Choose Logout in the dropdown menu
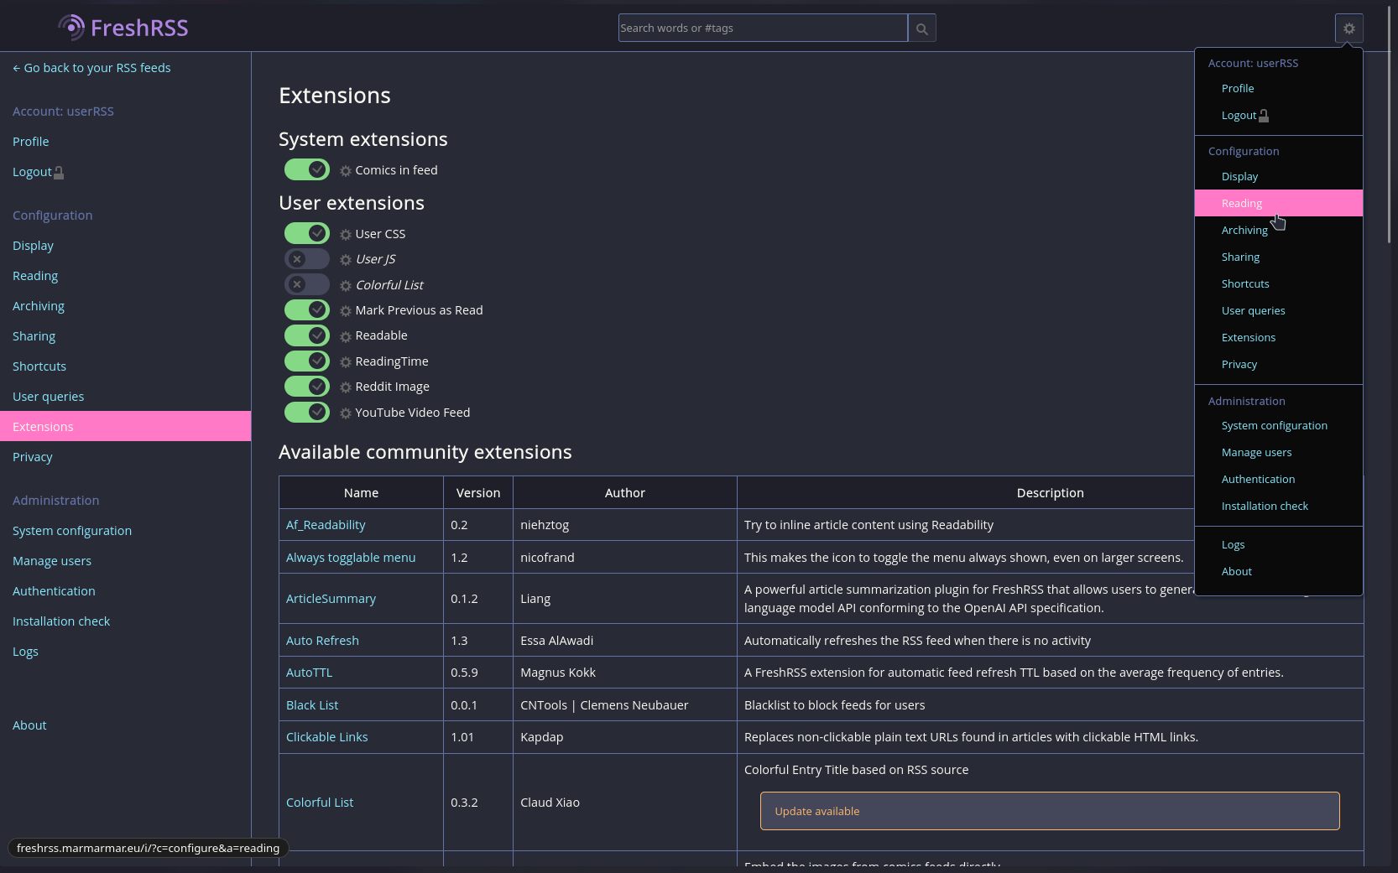 click(x=1278, y=115)
